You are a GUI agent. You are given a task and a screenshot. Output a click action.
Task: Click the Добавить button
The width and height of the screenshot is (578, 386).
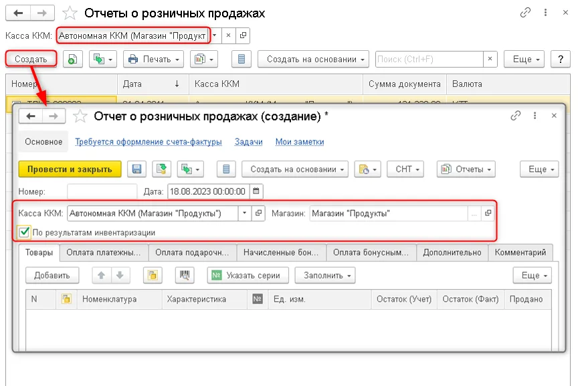[52, 276]
